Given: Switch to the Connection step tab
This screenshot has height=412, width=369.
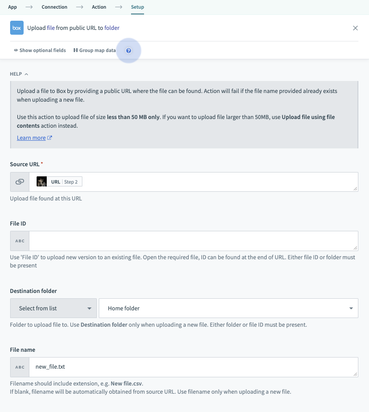Looking at the screenshot, I should (x=54, y=7).
